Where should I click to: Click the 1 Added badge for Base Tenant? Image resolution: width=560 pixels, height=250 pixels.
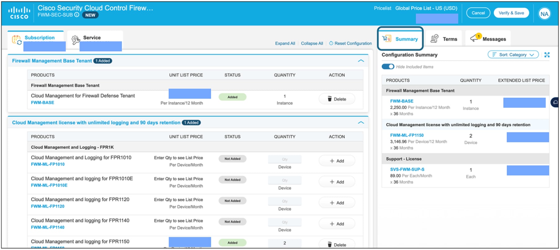tap(103, 61)
